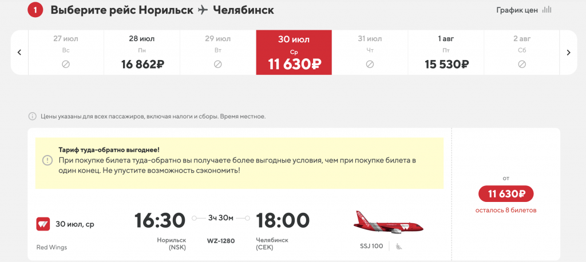Click the unavailable 2 авг date

point(522,52)
